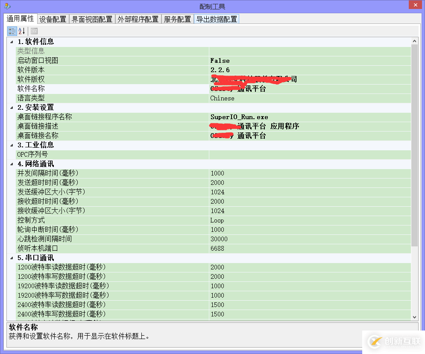Select the 桌面链接描述 property label
Viewport: 425px width, 354px height.
click(38, 126)
